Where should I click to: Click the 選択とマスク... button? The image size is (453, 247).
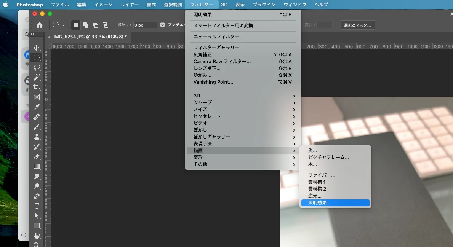[357, 25]
